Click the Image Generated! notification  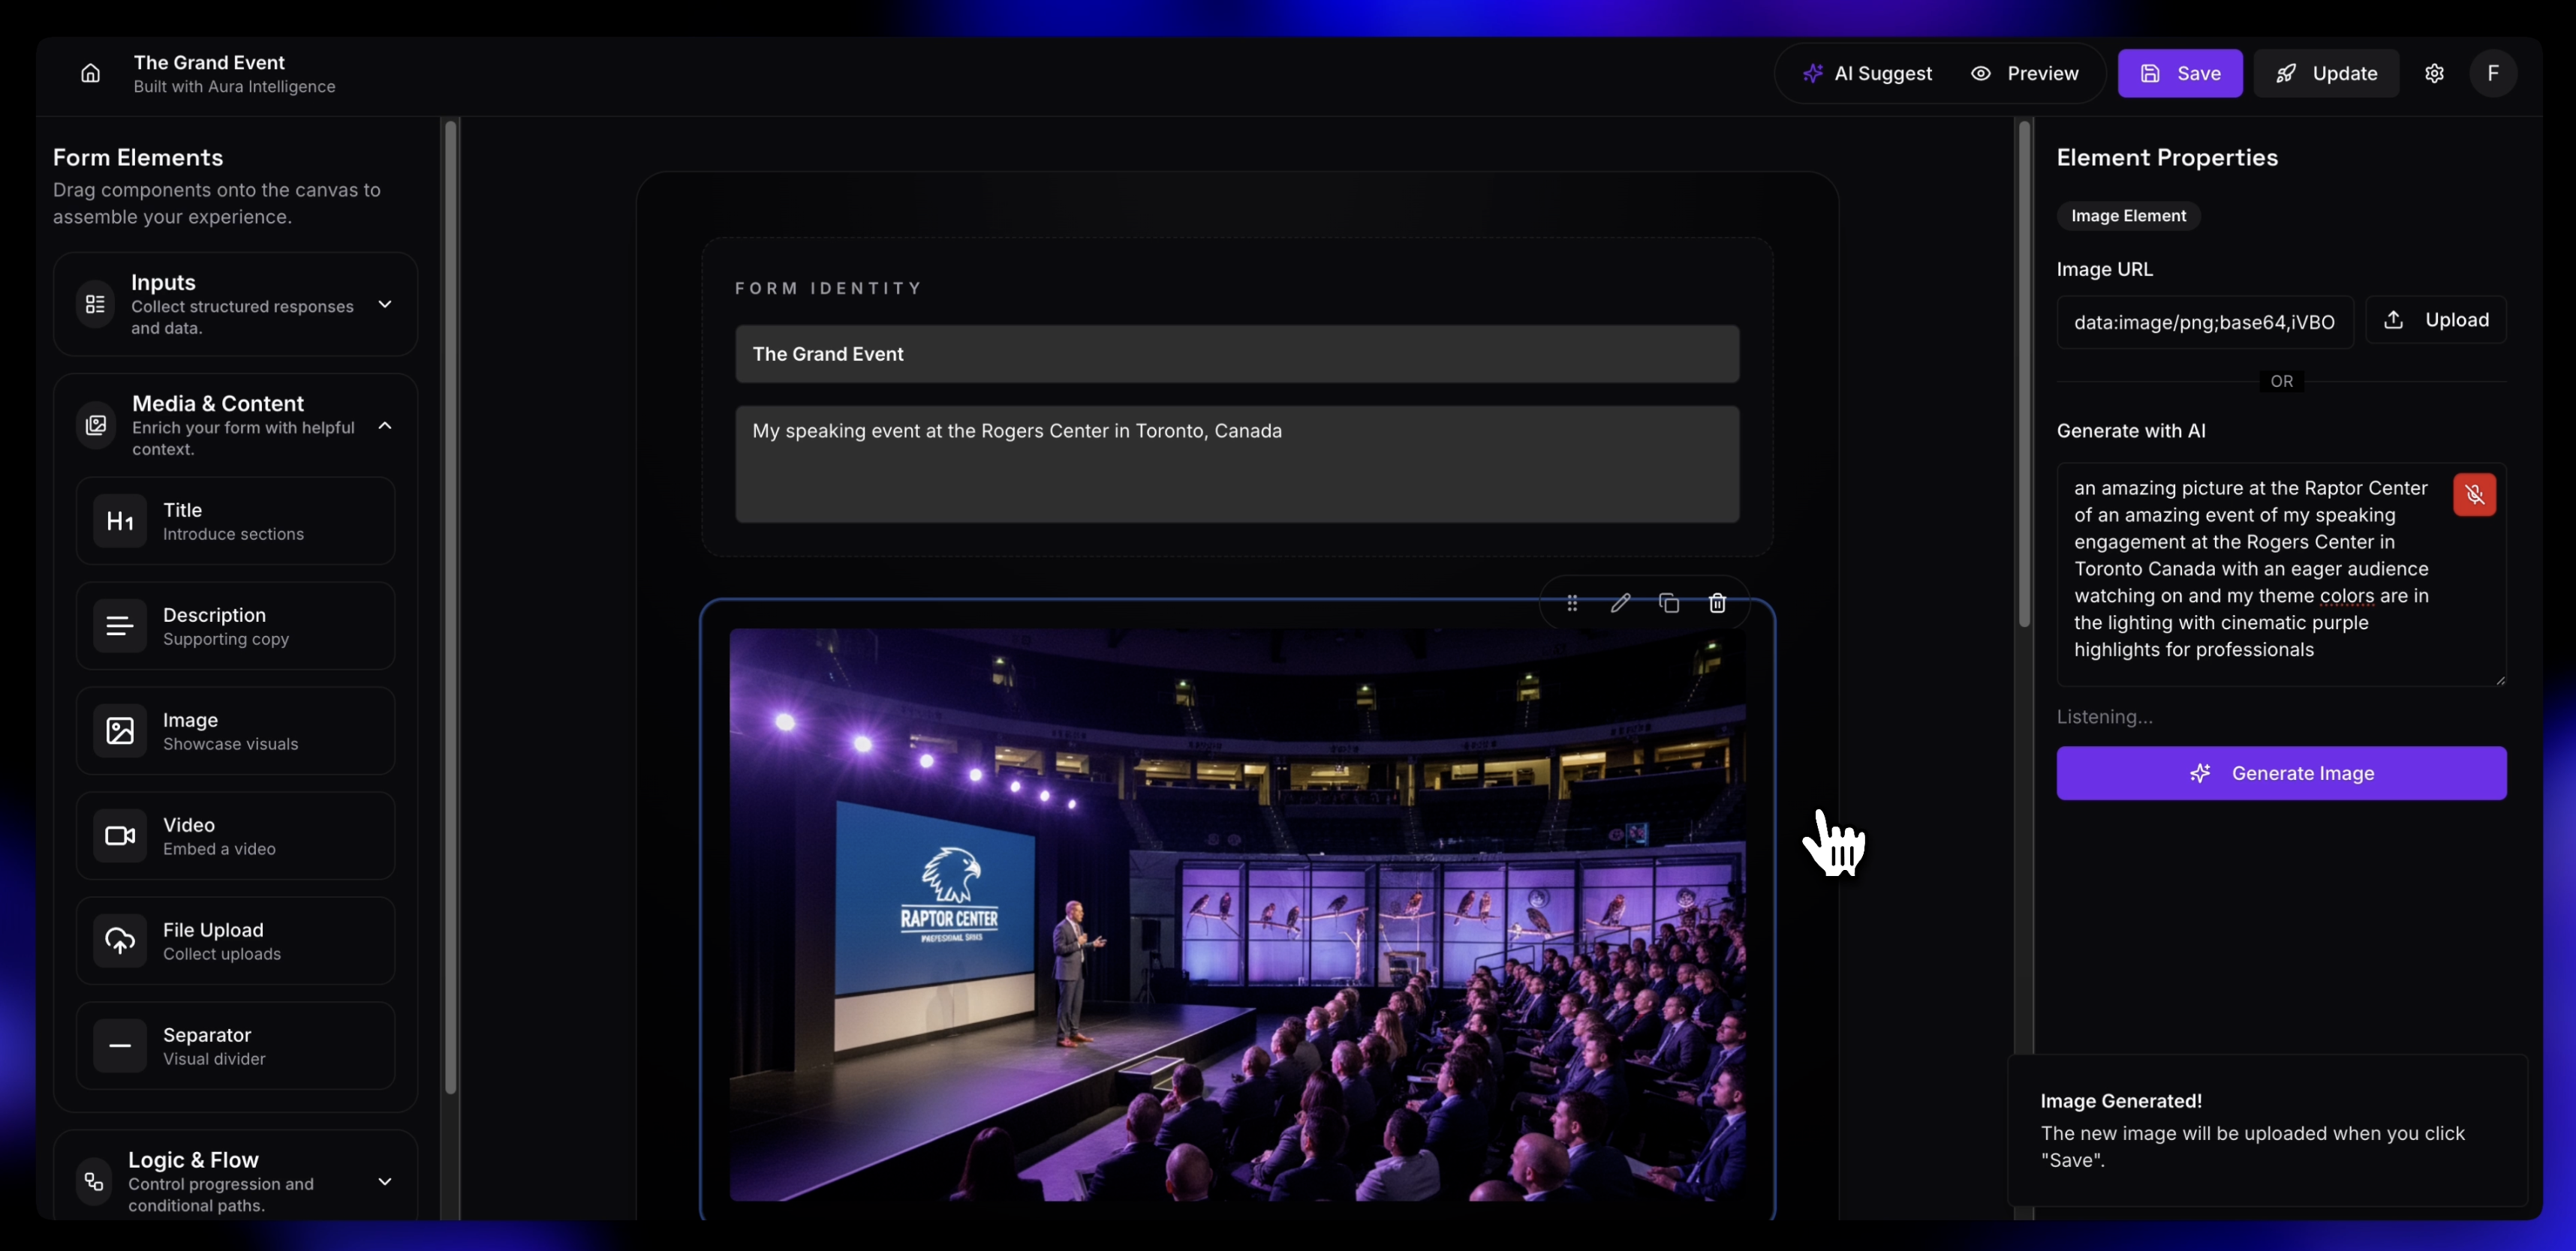click(2267, 1130)
